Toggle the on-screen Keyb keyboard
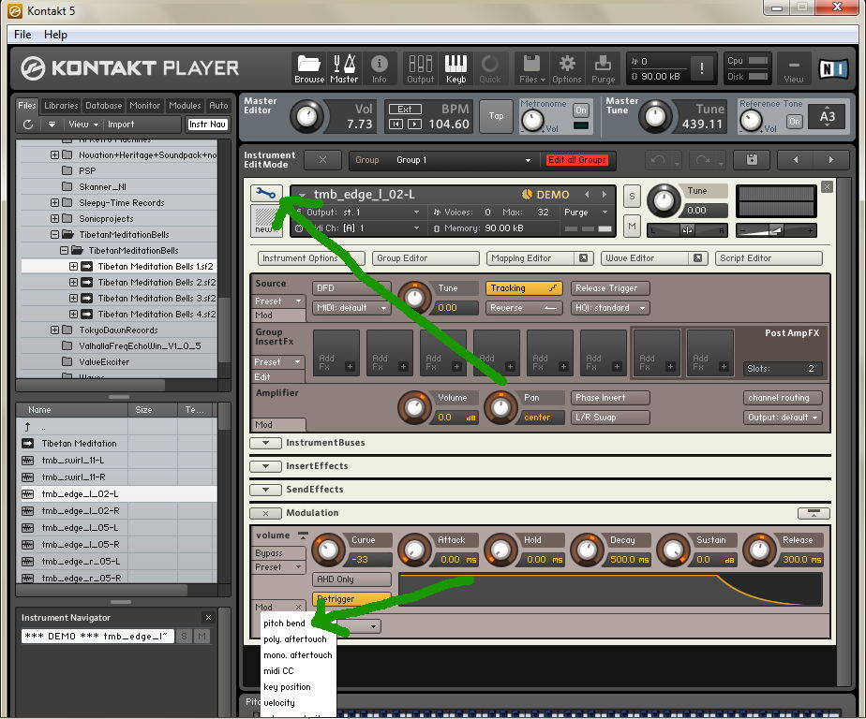The height and width of the screenshot is (719, 866). pos(455,68)
